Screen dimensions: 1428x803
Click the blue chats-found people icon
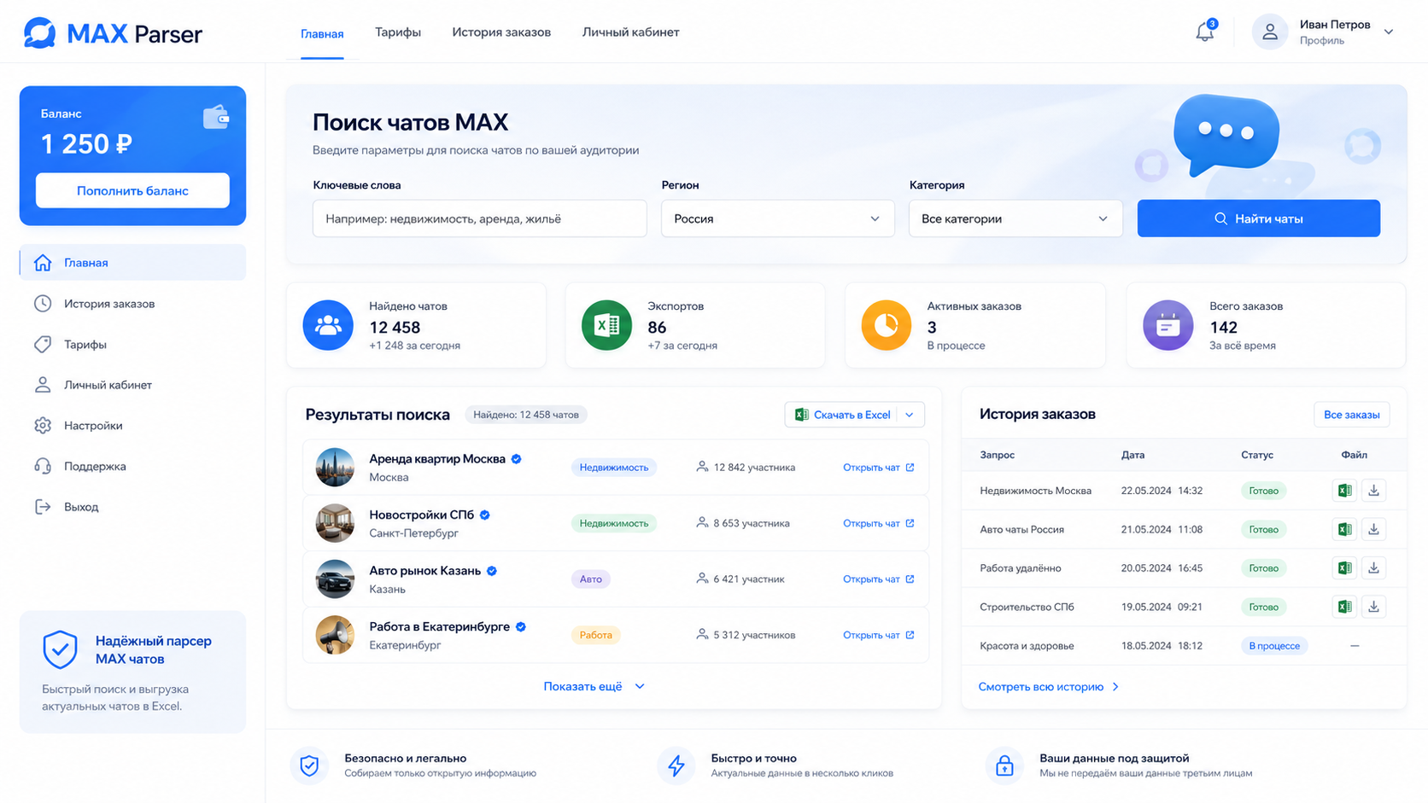328,325
